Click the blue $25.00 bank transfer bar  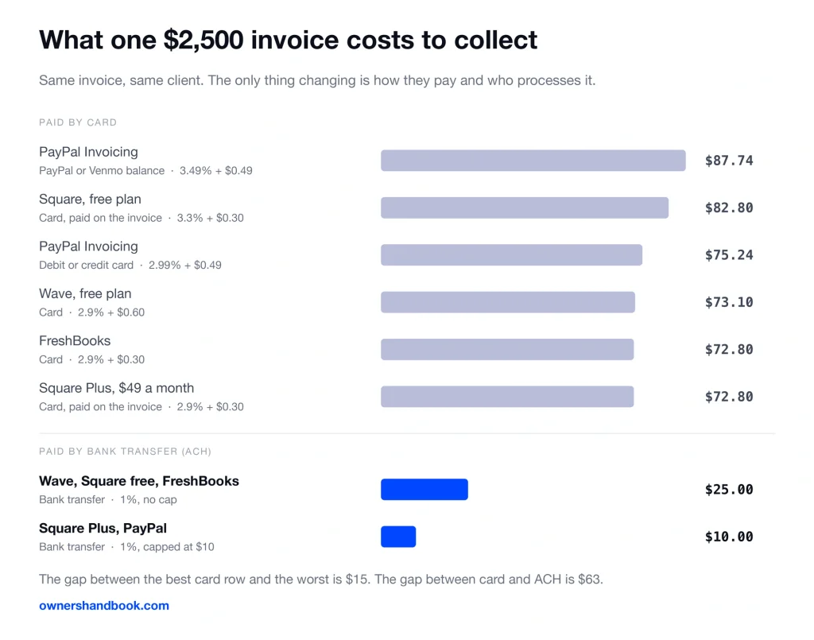[x=424, y=490]
